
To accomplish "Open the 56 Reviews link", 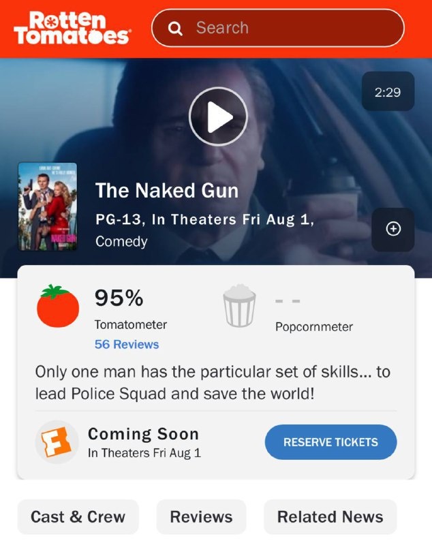I will click(127, 344).
